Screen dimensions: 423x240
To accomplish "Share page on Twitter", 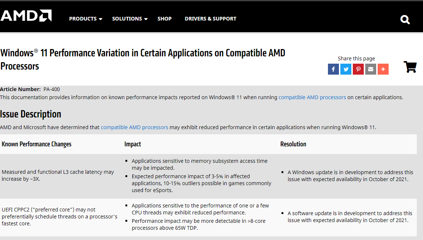I will coord(346,69).
